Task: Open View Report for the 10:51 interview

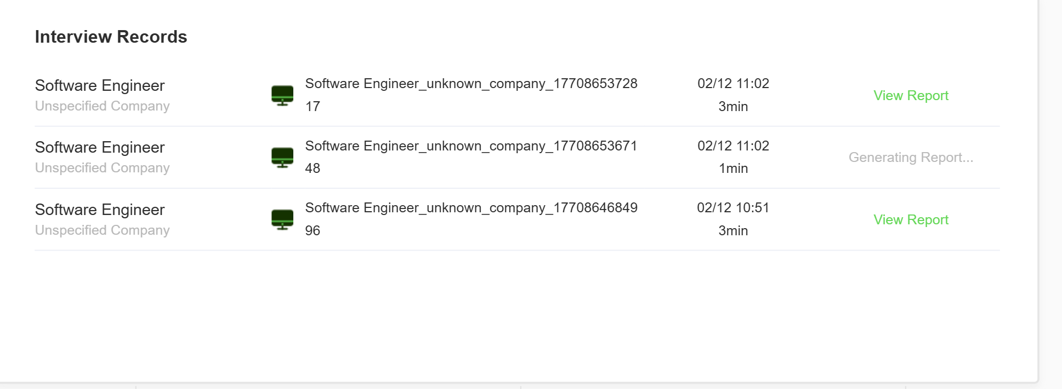Action: pyautogui.click(x=911, y=219)
